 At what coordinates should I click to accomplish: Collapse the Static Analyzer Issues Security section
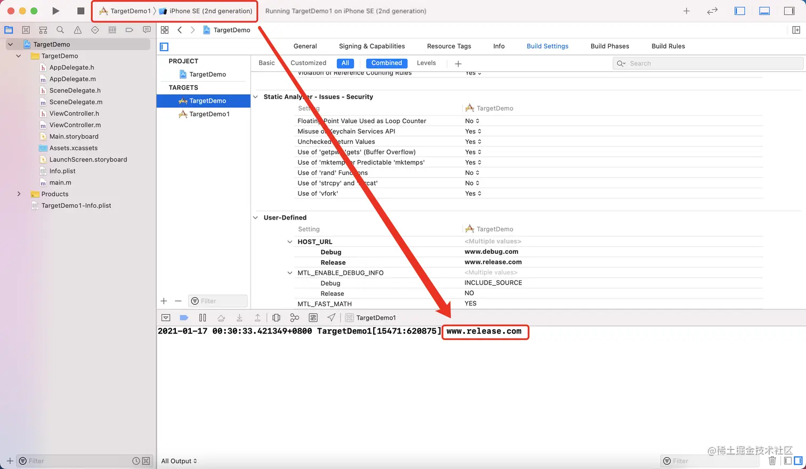(255, 97)
